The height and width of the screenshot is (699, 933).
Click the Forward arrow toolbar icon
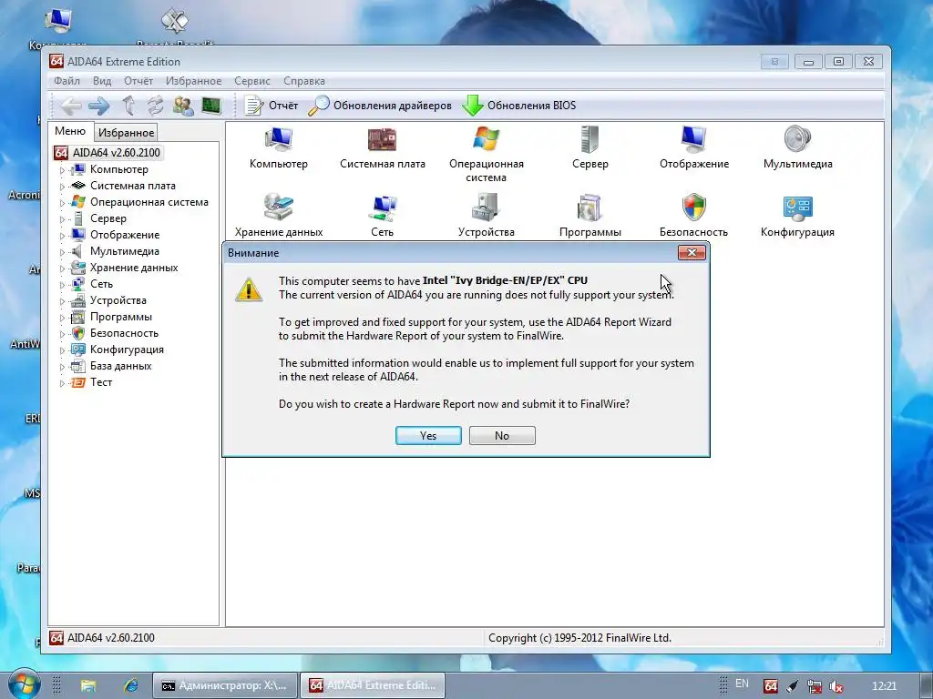98,106
